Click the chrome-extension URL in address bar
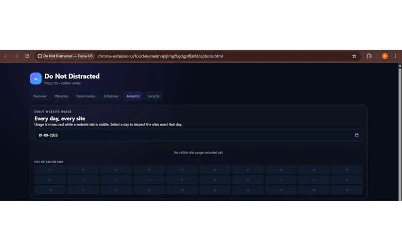 click(x=160, y=56)
